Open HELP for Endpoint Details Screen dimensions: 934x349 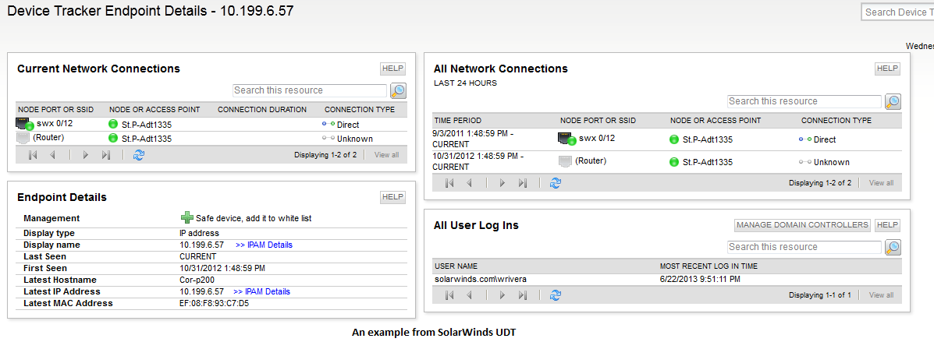click(393, 197)
